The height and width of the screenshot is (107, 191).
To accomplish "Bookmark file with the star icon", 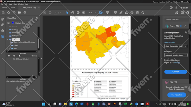I will click(8, 13).
